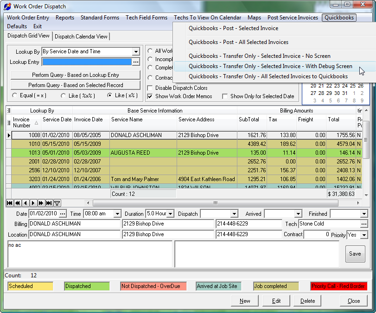Click the Contract number input field
Image resolution: width=376 pixels, height=313 pixels.
[x=317, y=234]
